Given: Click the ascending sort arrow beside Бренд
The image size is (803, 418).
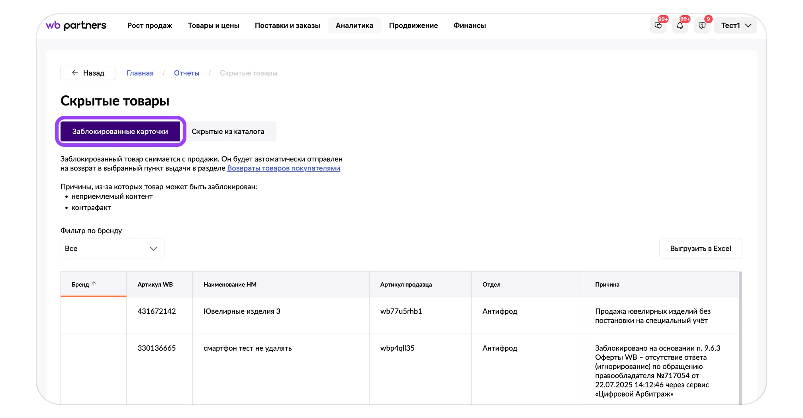Looking at the screenshot, I should point(94,284).
